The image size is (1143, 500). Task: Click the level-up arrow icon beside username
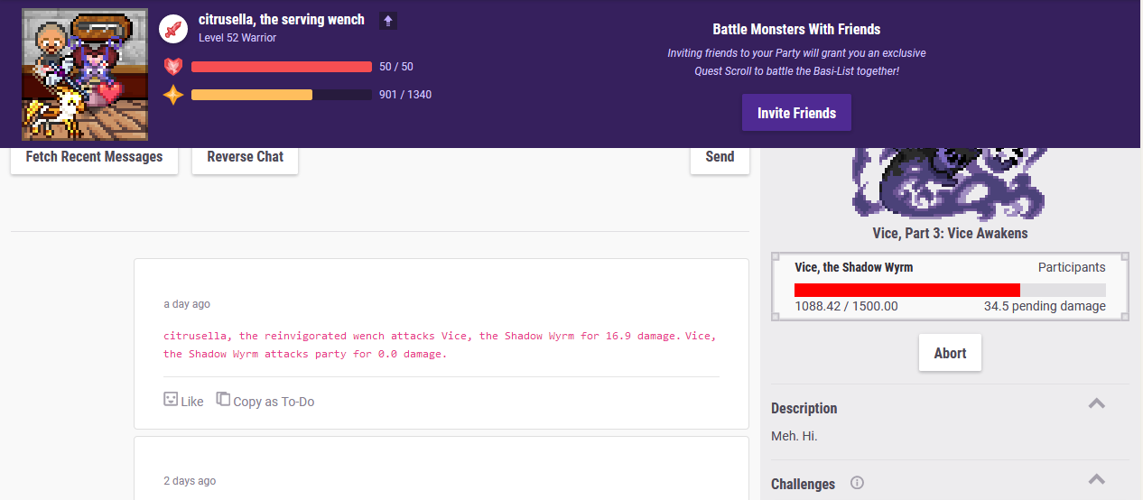(x=387, y=21)
